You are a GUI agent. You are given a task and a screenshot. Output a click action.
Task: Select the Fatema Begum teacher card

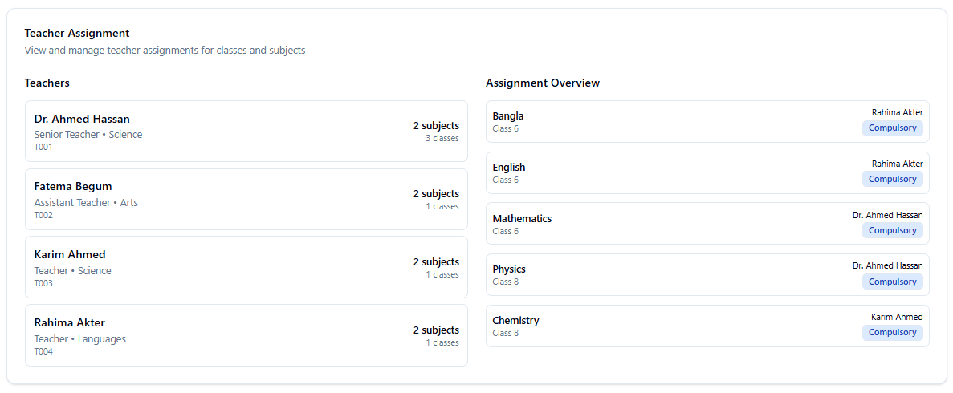[246, 200]
